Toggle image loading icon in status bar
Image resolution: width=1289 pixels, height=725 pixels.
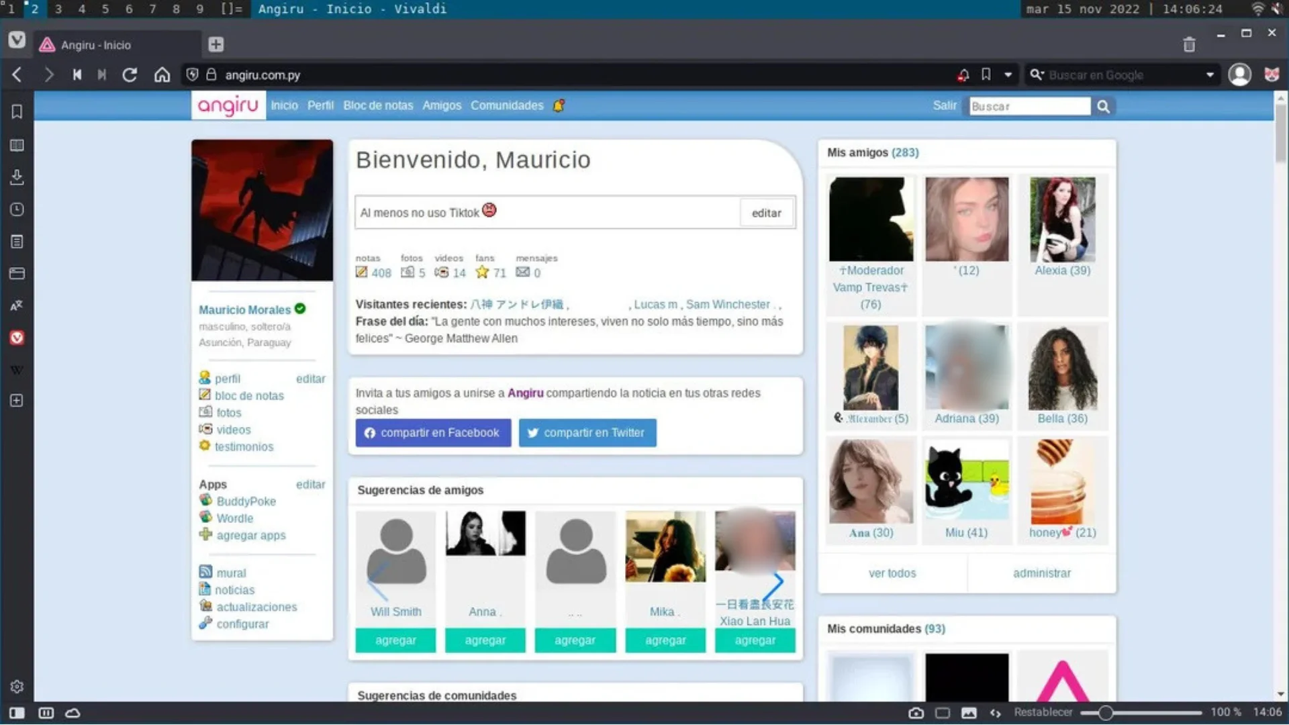click(x=969, y=713)
